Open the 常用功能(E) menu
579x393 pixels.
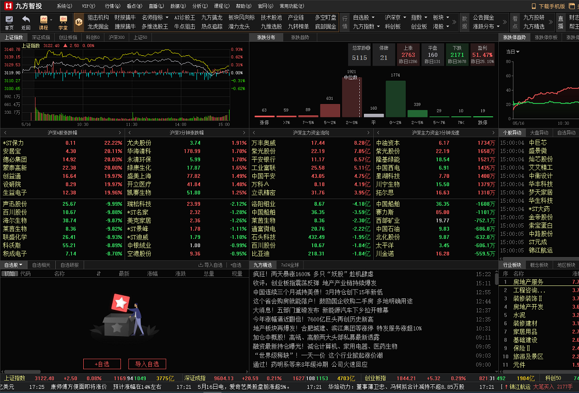click(x=292, y=6)
